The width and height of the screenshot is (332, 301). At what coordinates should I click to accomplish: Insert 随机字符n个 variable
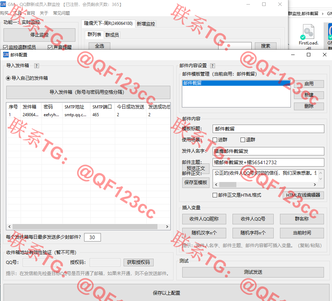253,233
